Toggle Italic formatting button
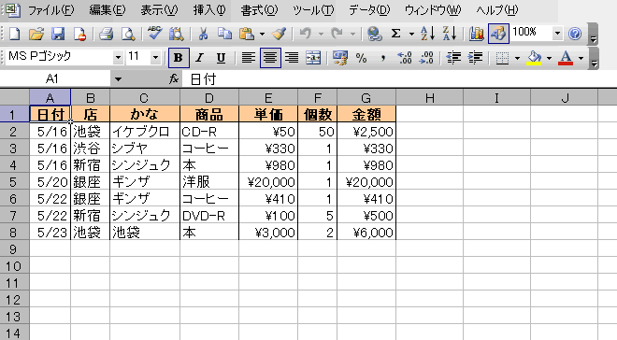This screenshot has width=617, height=340. click(199, 58)
